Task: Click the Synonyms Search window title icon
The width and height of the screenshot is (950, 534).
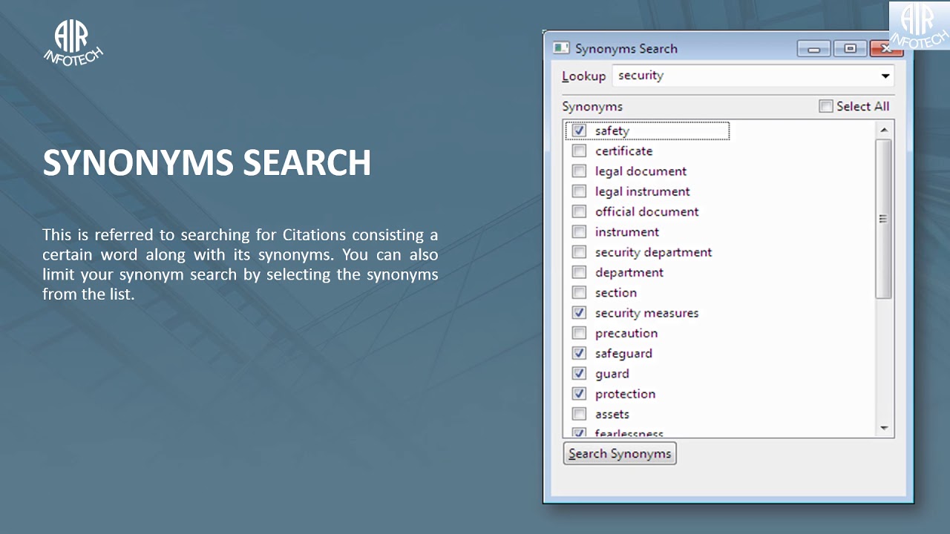Action: point(561,48)
